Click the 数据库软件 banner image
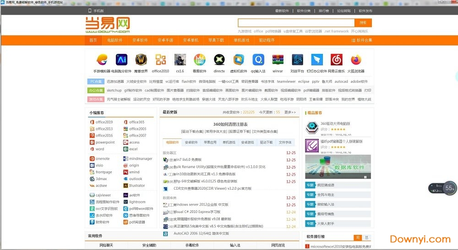This screenshot has height=250, width=458. [x=338, y=166]
